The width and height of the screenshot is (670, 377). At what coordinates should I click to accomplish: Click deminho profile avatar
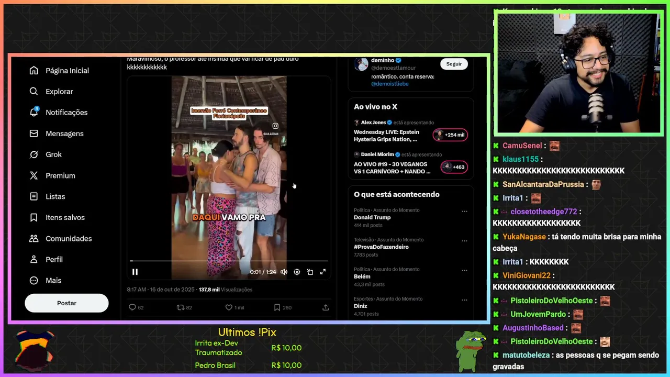click(x=361, y=64)
